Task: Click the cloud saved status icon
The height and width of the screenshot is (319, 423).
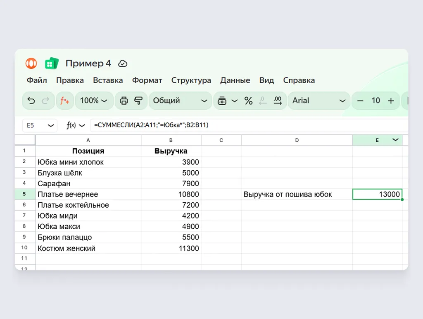Action: [x=123, y=63]
